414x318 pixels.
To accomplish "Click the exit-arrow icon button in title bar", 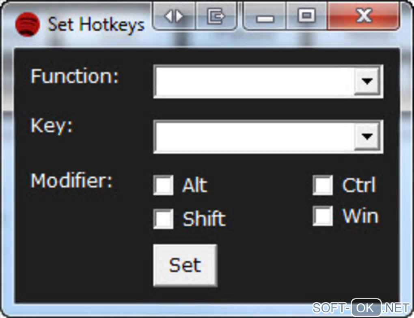I will 216,17.
